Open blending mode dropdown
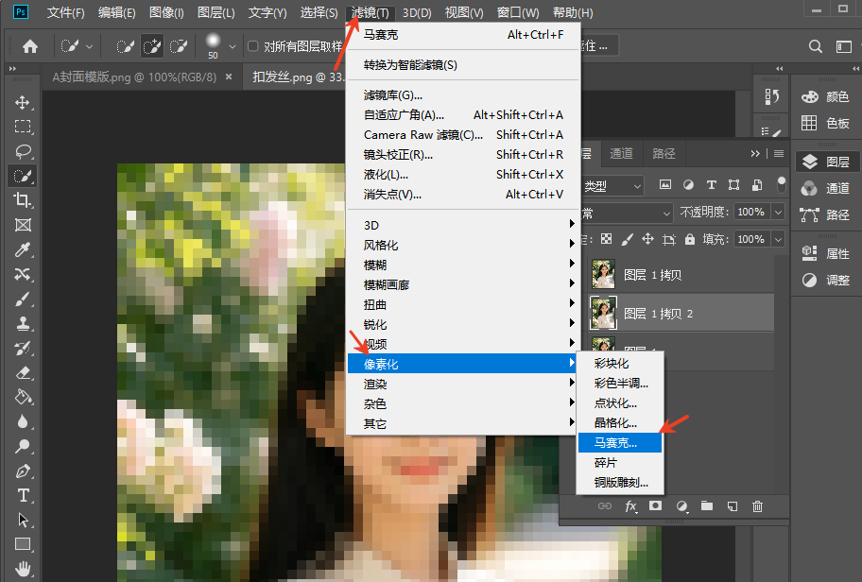The width and height of the screenshot is (862, 582). tap(627, 213)
